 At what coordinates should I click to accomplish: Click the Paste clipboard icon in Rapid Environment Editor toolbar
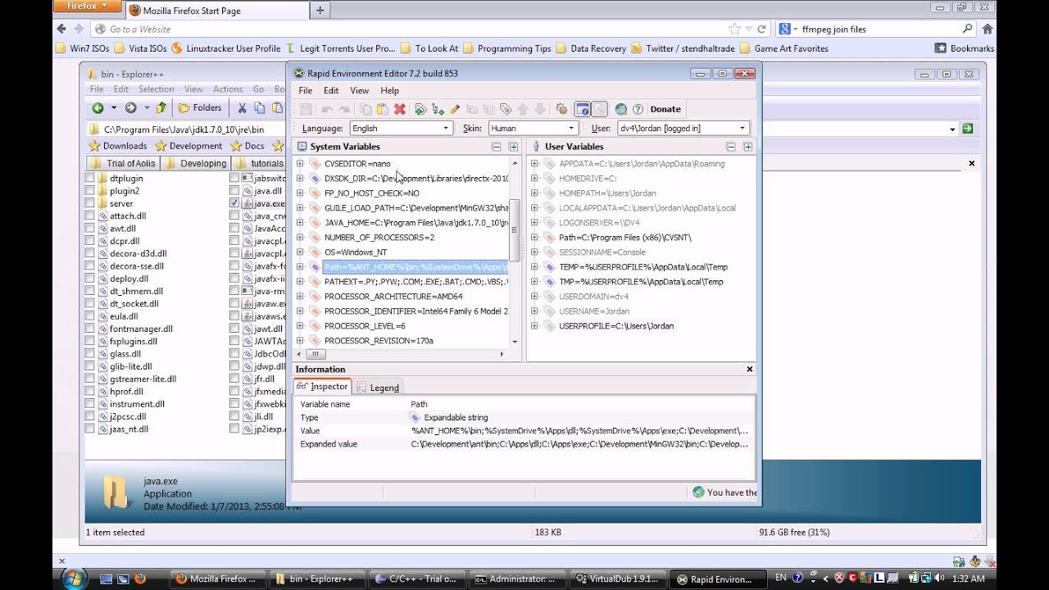point(382,109)
